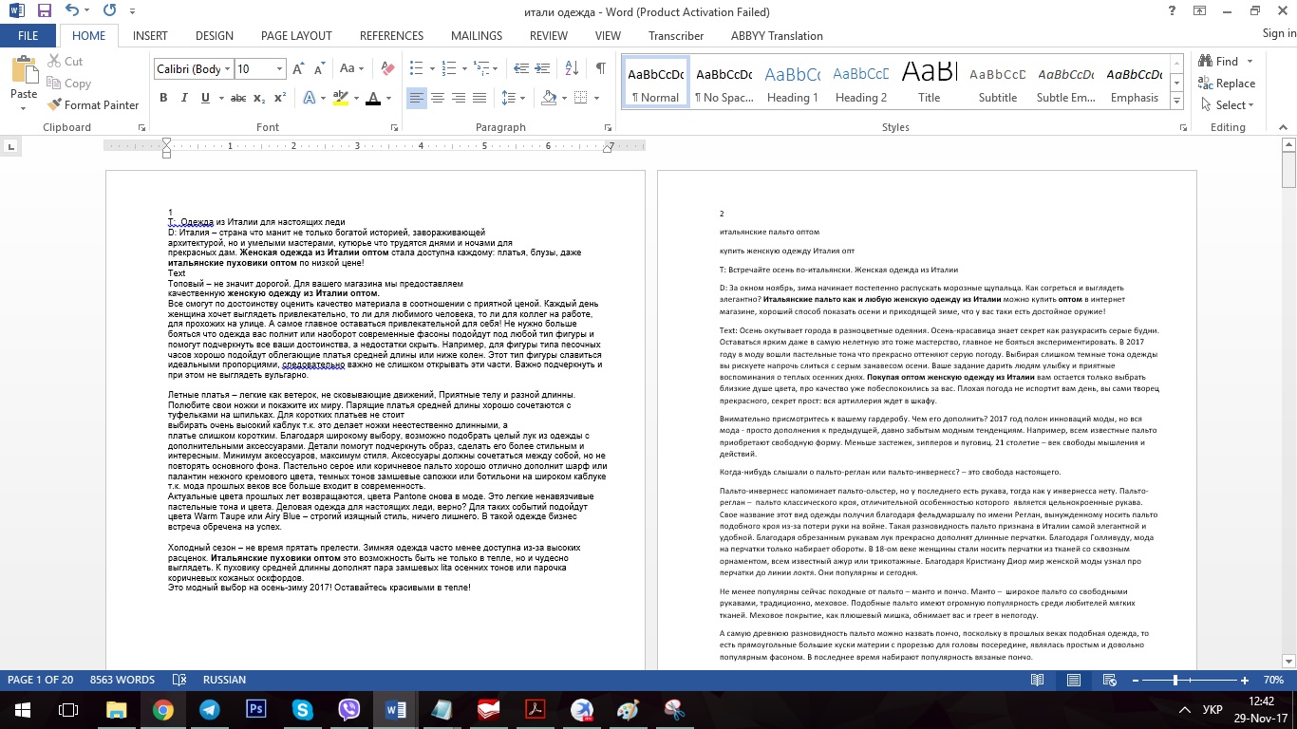Open the font name dropdown
Viewport: 1297px width, 729px height.
click(x=226, y=68)
